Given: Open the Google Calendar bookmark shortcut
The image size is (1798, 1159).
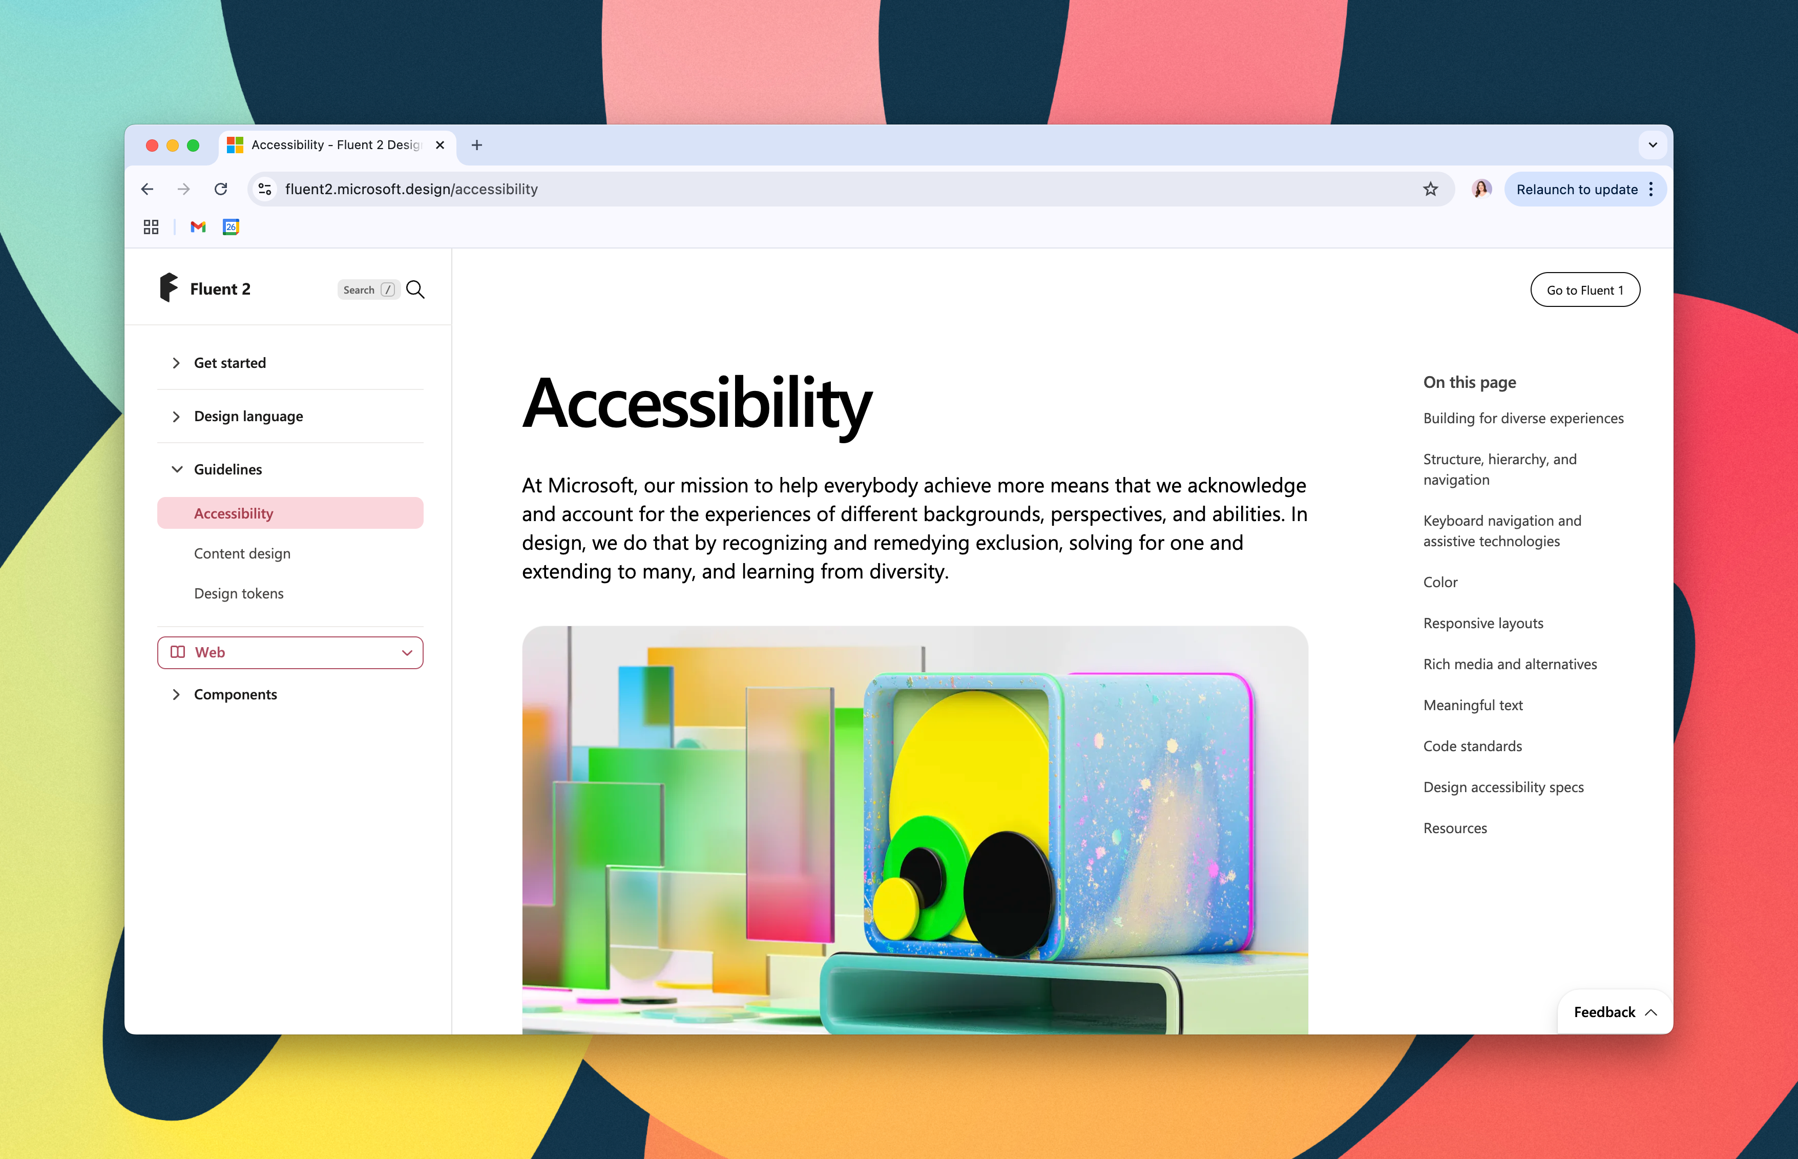Looking at the screenshot, I should (231, 226).
